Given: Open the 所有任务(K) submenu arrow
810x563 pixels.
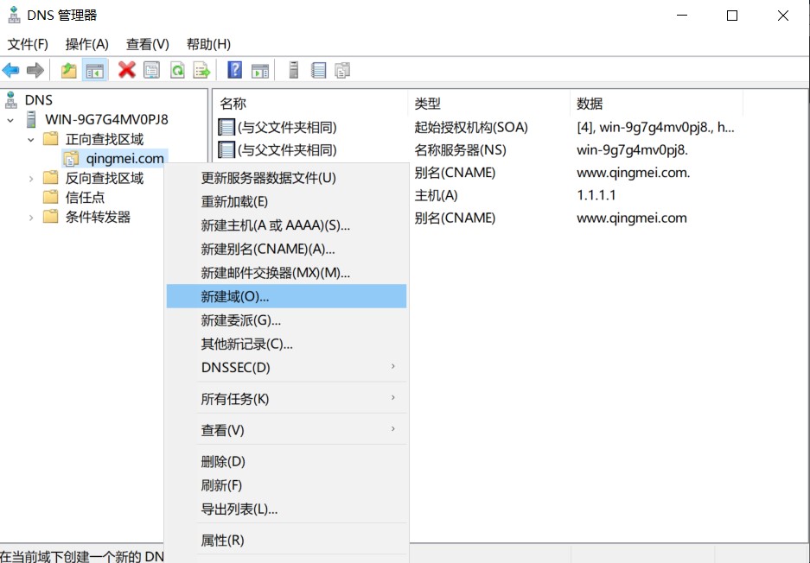Looking at the screenshot, I should coord(393,398).
